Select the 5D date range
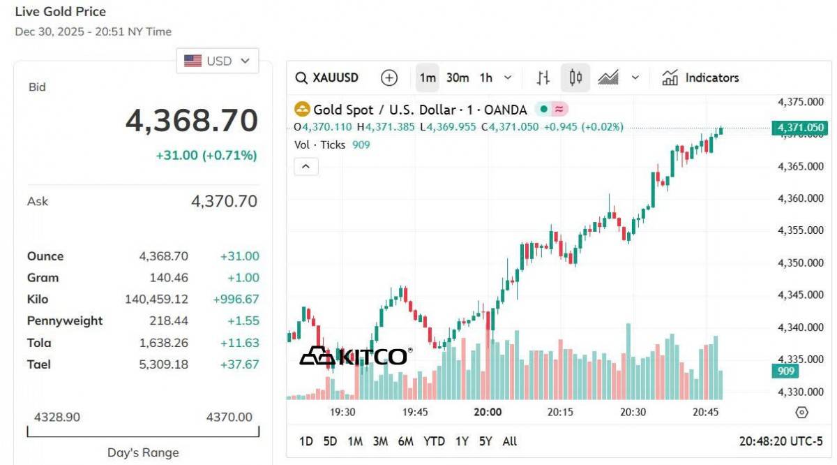This screenshot has height=465, width=837. point(330,441)
